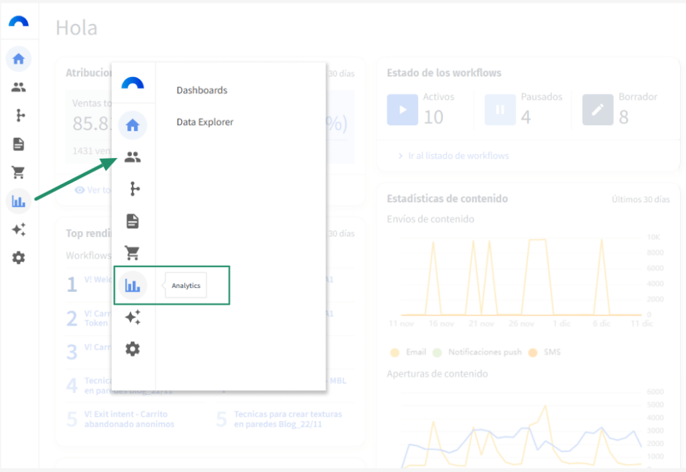Click Activos play workflow icon

[x=402, y=109]
